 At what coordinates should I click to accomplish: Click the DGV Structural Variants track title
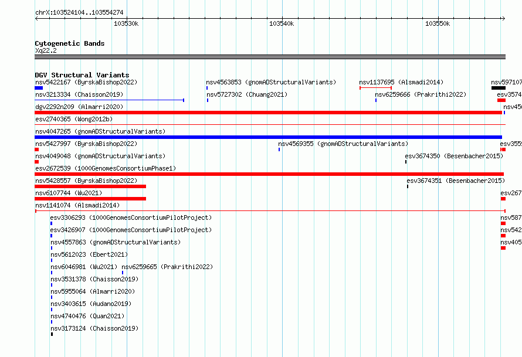(82, 75)
